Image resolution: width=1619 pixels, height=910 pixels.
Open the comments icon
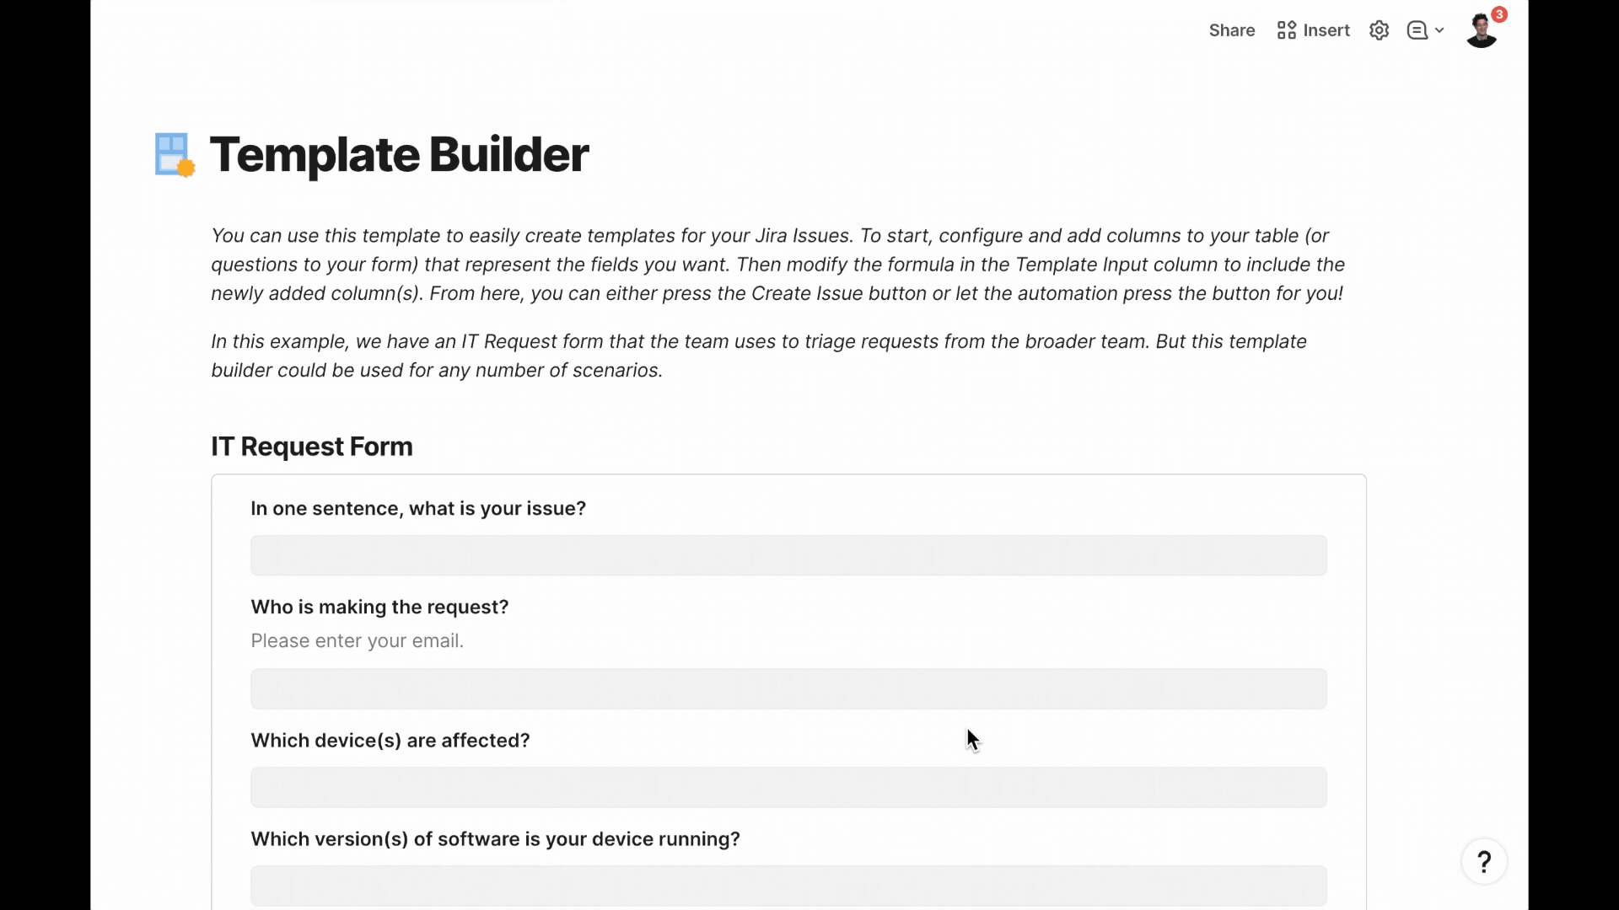(x=1417, y=30)
